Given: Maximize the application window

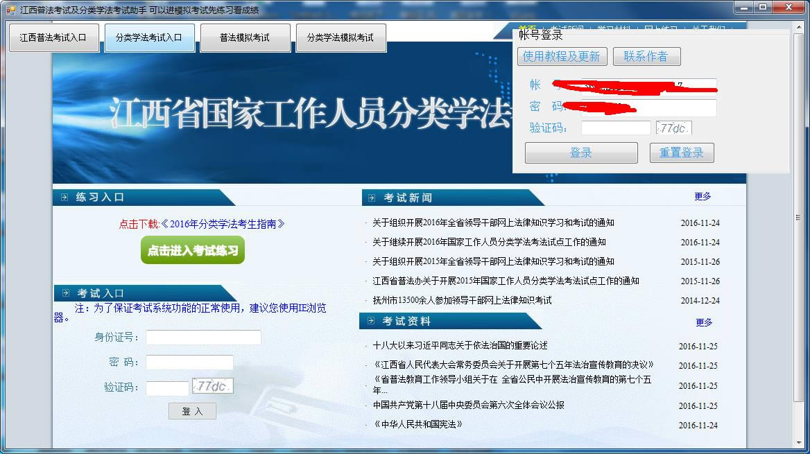Looking at the screenshot, I should [763, 7].
